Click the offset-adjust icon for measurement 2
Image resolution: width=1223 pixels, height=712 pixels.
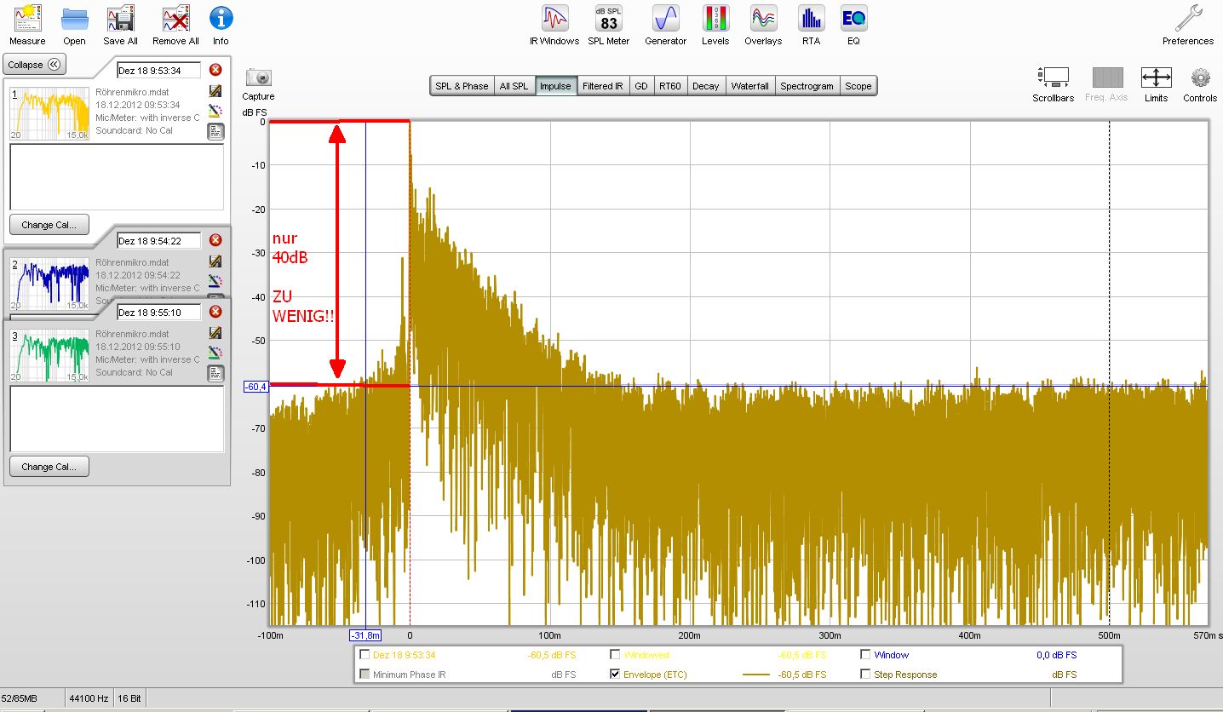click(x=215, y=261)
